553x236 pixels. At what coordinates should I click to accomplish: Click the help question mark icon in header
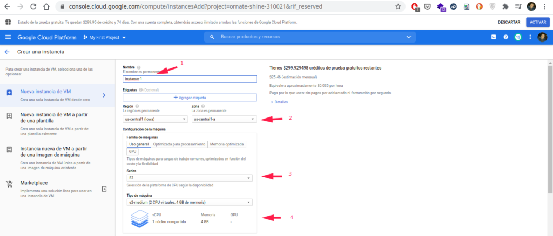point(506,37)
